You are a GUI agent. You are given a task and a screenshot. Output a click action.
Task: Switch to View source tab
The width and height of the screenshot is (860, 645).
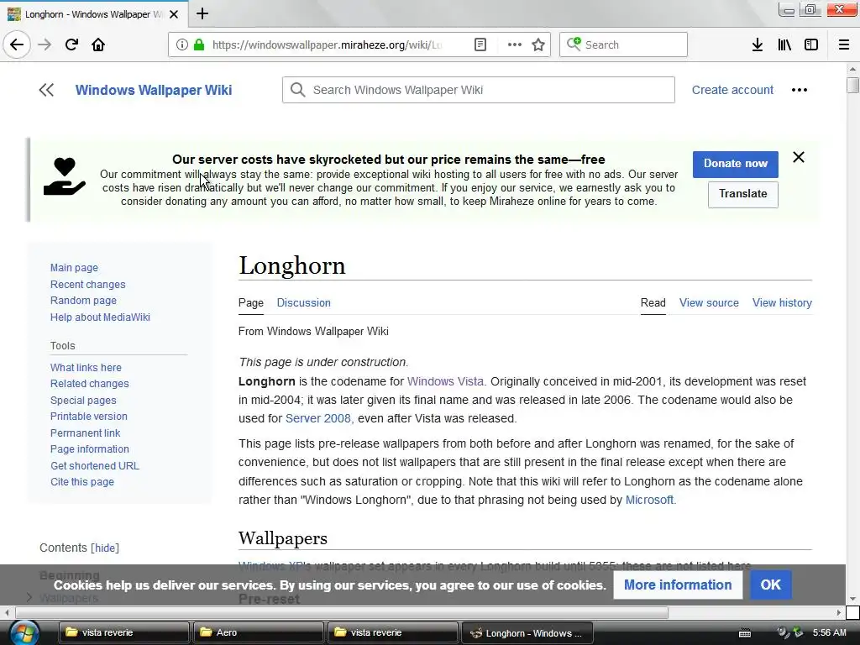(x=709, y=302)
